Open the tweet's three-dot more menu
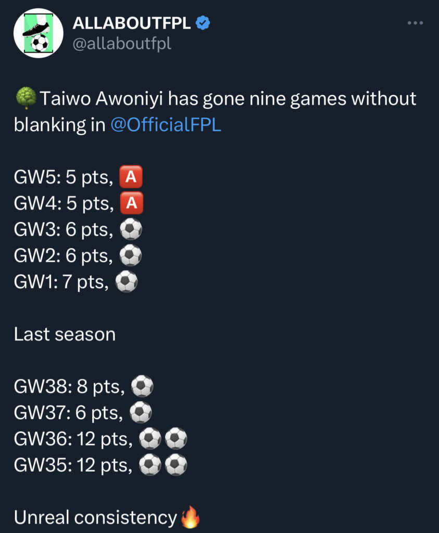 point(415,23)
